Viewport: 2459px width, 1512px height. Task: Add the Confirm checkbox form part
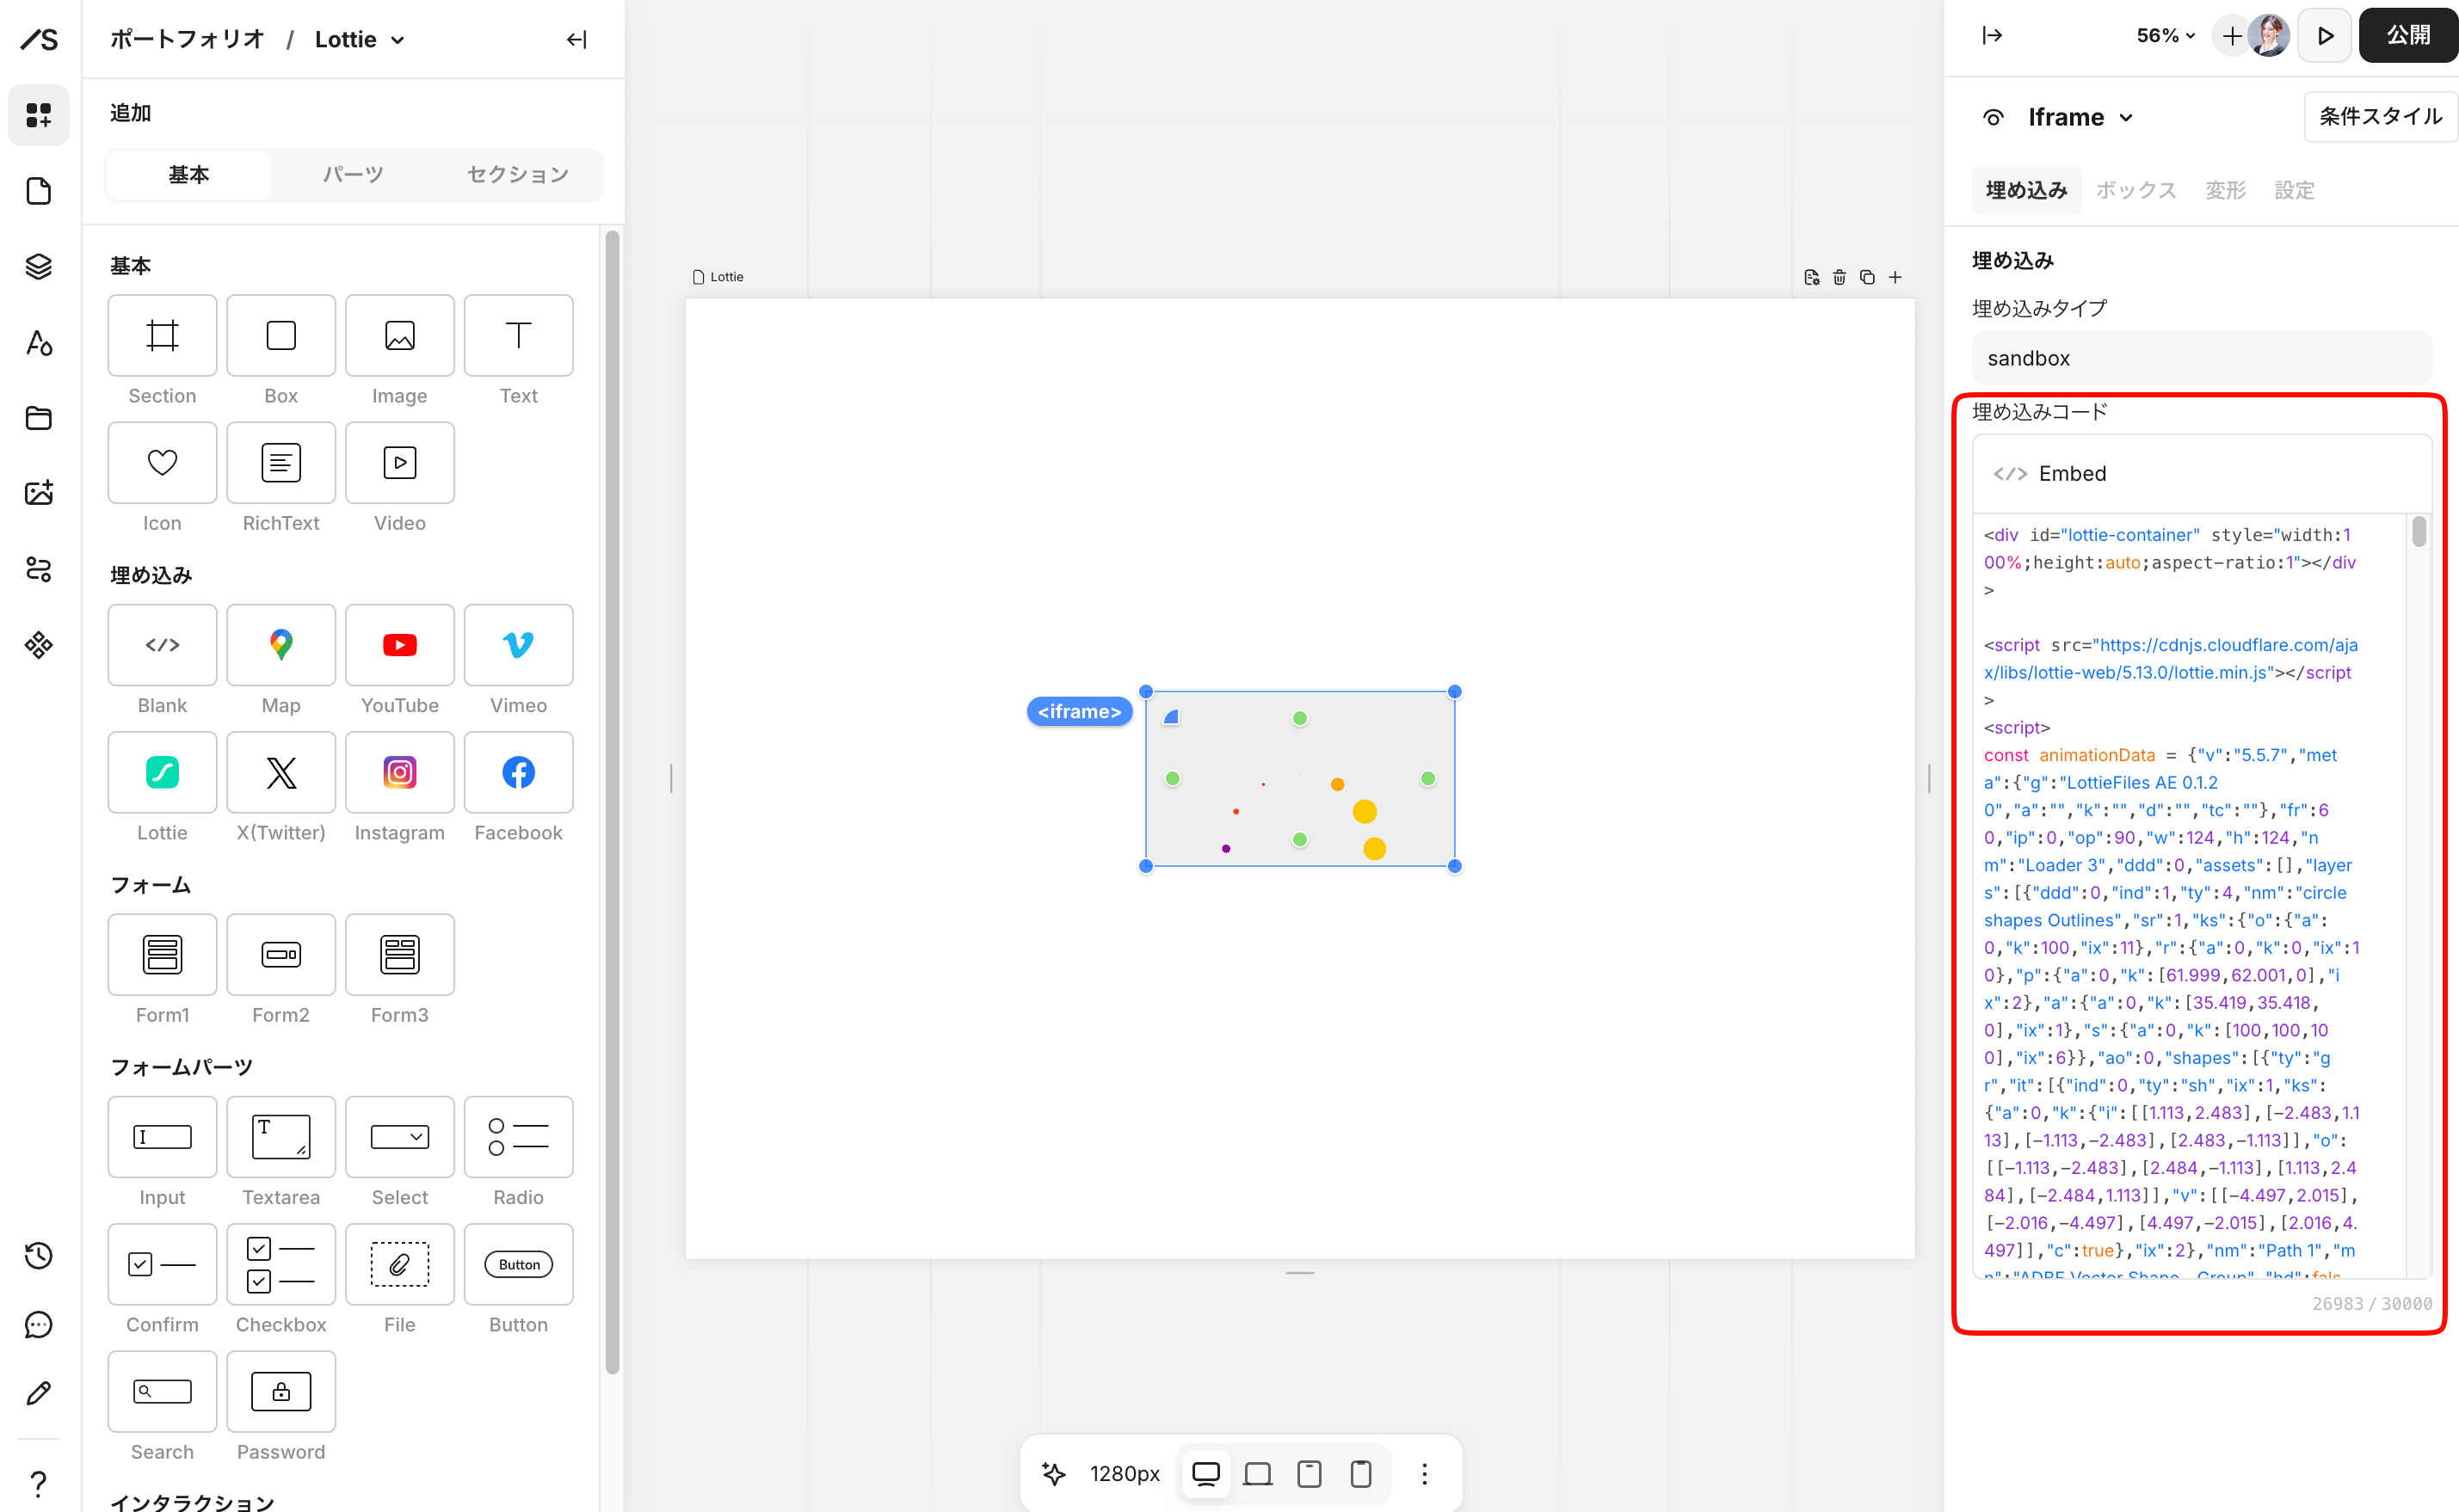162,1264
